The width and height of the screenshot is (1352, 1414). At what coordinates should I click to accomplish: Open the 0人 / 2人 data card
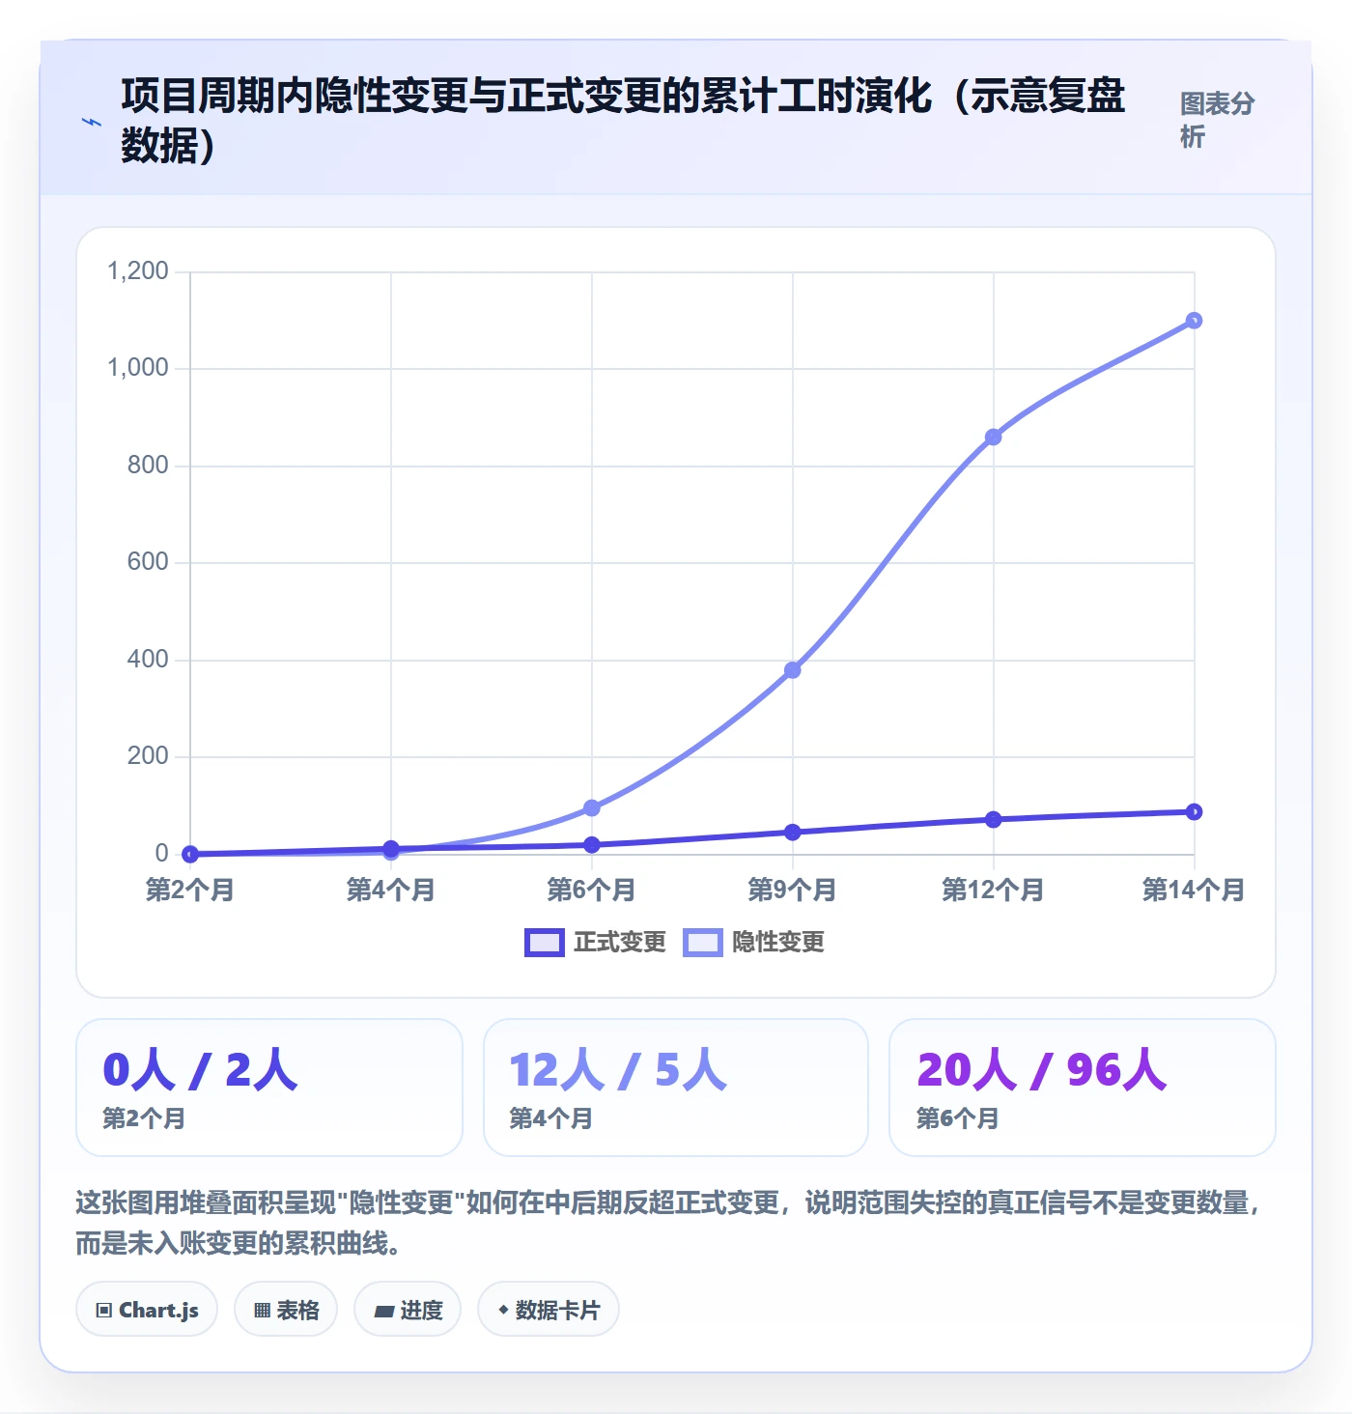269,1088
